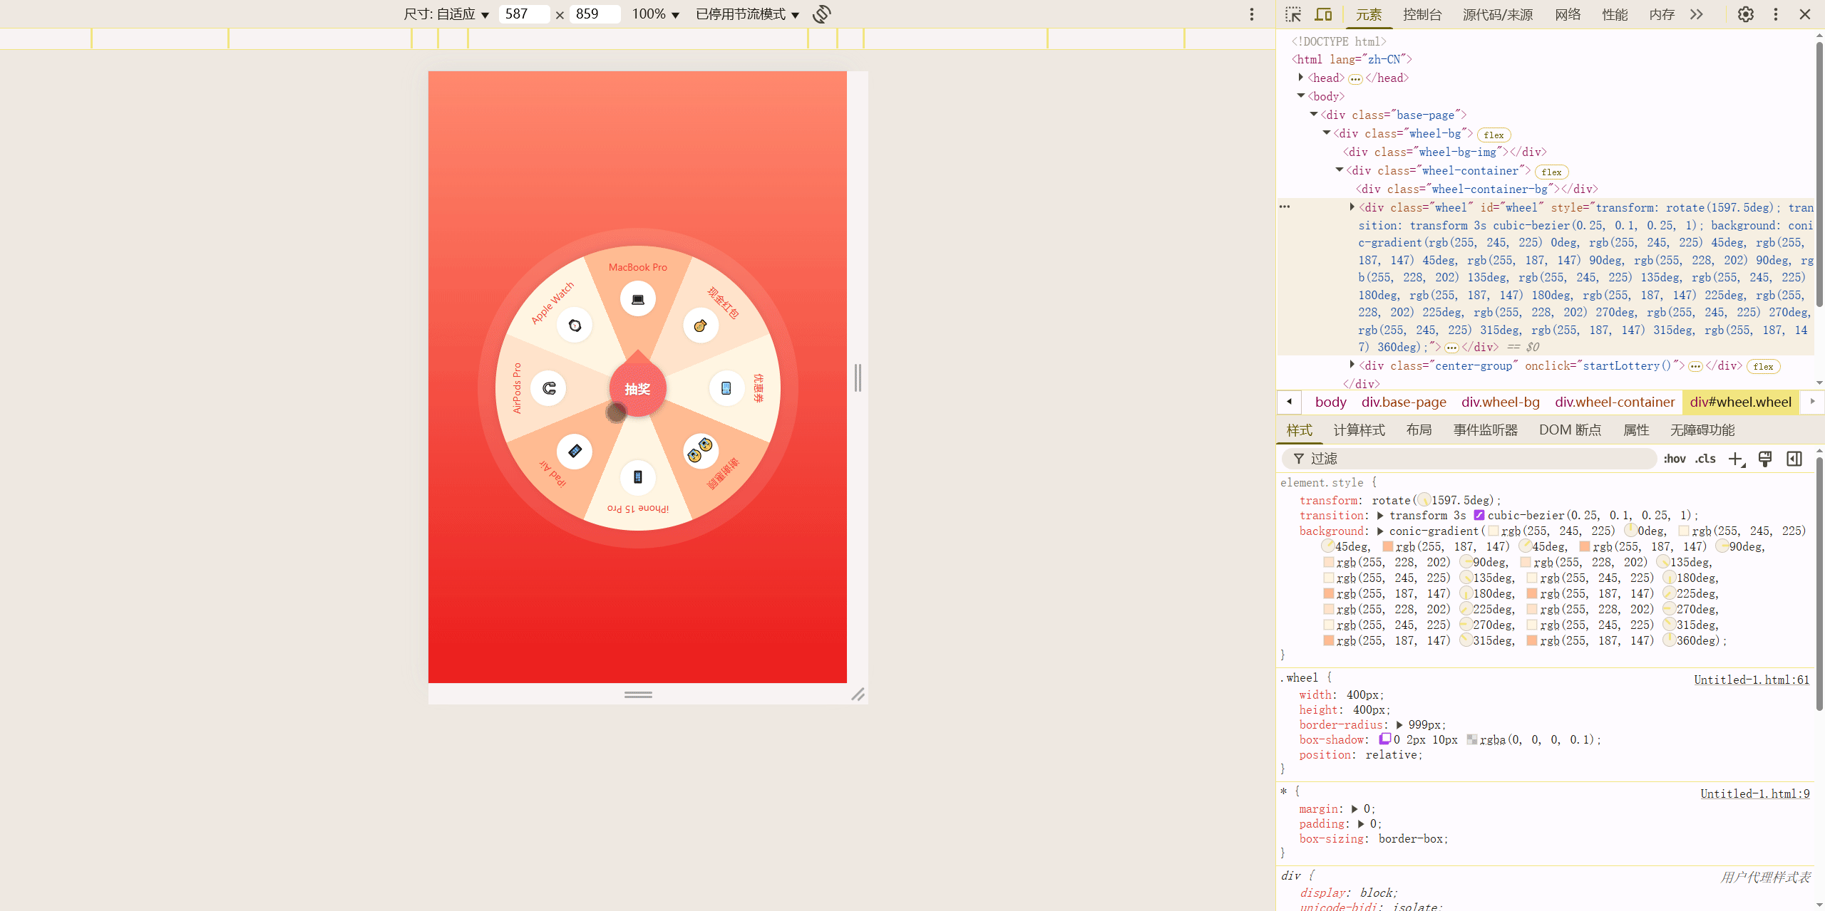This screenshot has width=1825, height=911.
Task: Open the rendering emulation paintbrush icon
Action: (1765, 459)
